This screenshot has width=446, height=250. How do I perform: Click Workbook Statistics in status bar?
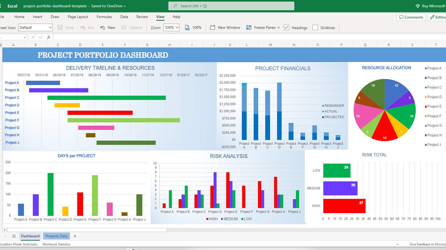coord(56,244)
